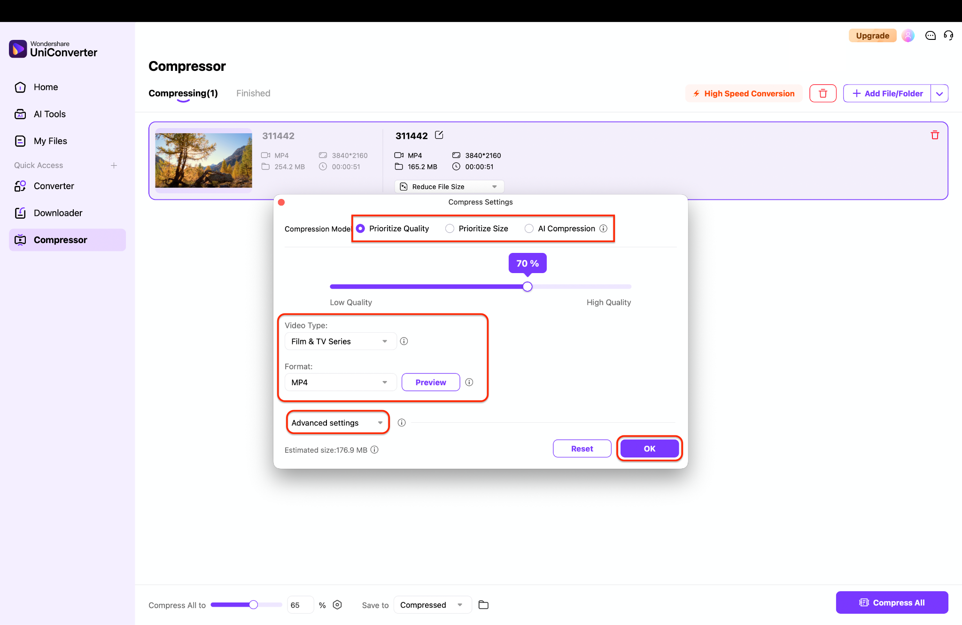Screen dimensions: 962x625
Task: Click the delete trash icon for file 311442
Action: coord(935,135)
